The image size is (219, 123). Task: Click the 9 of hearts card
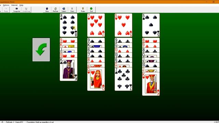[68, 40]
